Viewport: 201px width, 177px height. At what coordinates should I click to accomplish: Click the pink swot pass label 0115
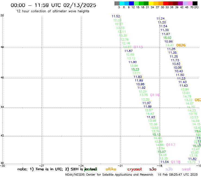(138, 47)
